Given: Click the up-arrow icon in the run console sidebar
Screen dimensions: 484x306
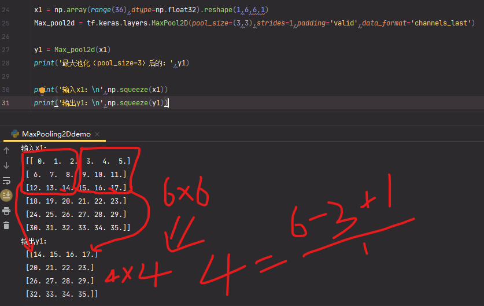Looking at the screenshot, I should click(x=6, y=150).
